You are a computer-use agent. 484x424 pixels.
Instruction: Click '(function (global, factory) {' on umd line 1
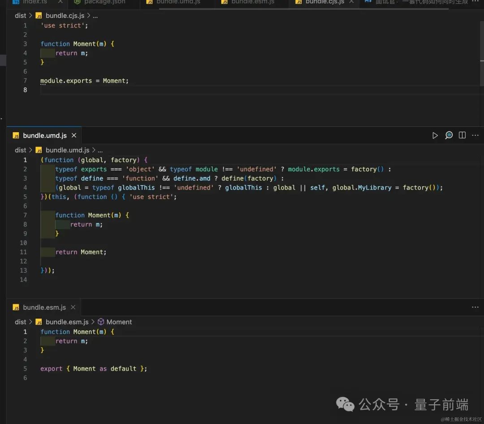tap(94, 160)
